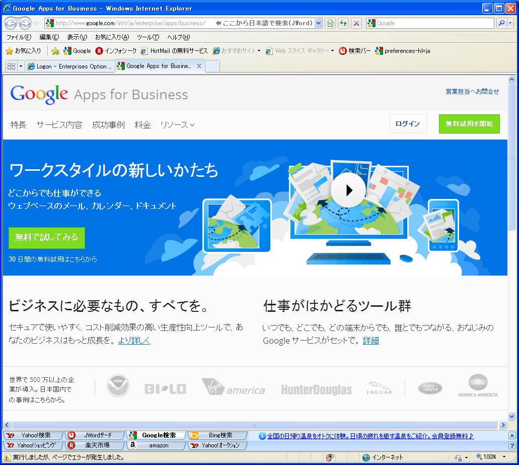This screenshot has height=465, width=519.
Task: Play the video on the banner
Action: point(348,190)
